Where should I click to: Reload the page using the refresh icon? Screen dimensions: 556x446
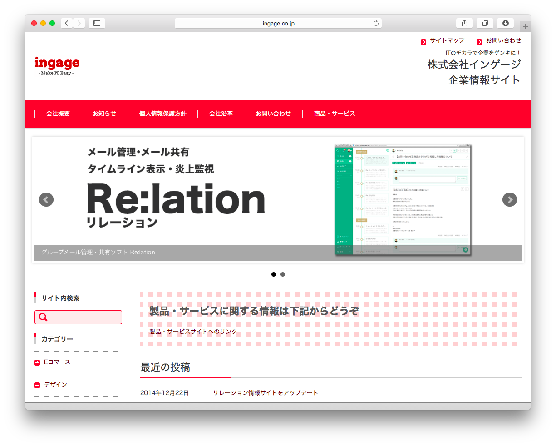[x=376, y=23]
